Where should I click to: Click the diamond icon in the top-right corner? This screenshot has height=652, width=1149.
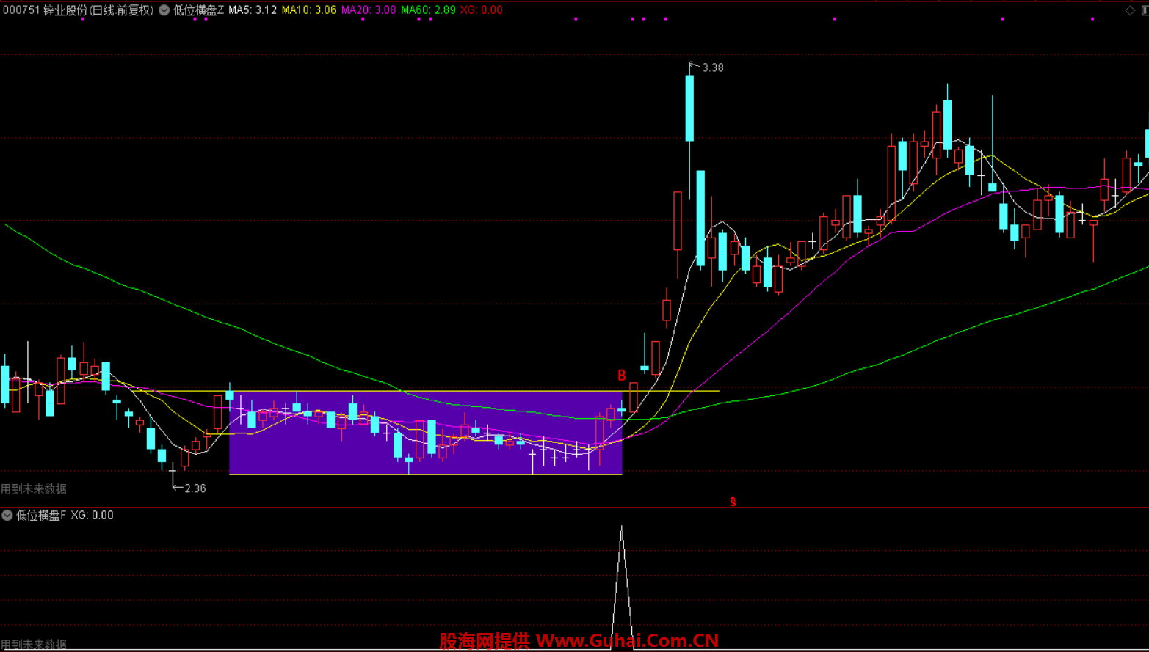click(1130, 10)
